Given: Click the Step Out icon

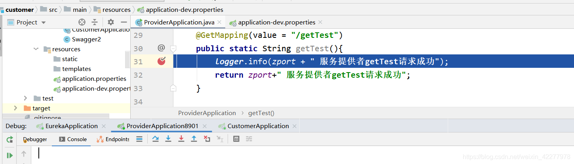Looking at the screenshot, I should (194, 139).
